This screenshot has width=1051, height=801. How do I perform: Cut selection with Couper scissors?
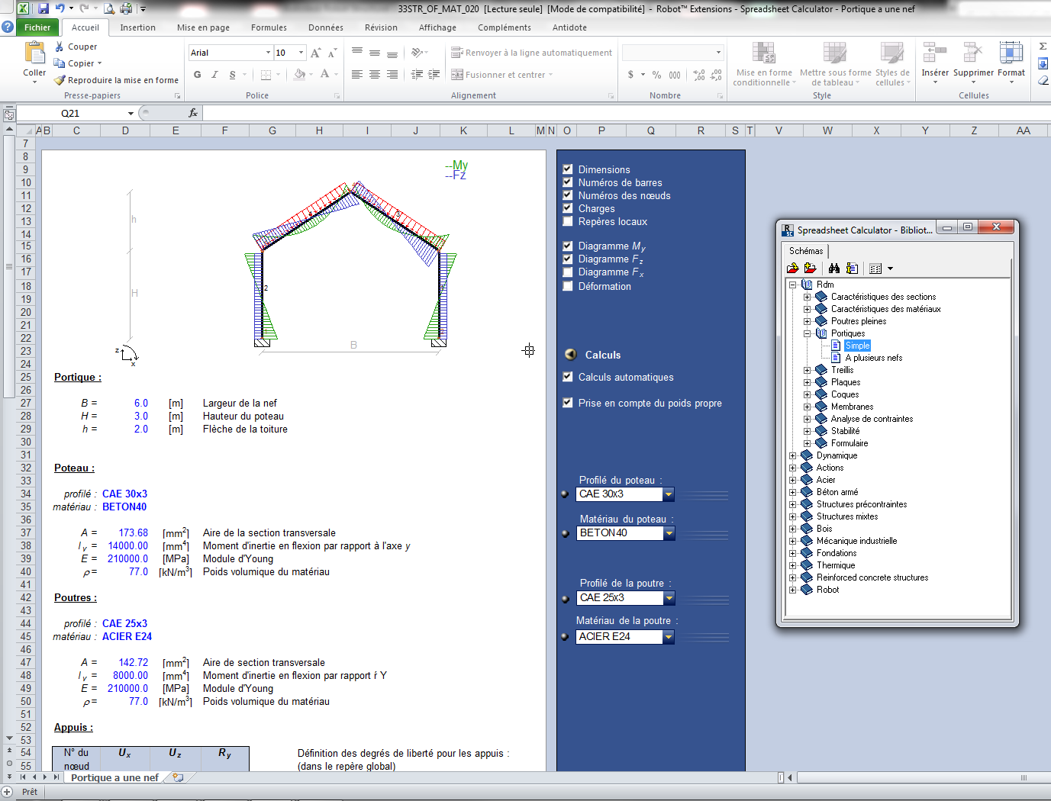click(x=60, y=47)
